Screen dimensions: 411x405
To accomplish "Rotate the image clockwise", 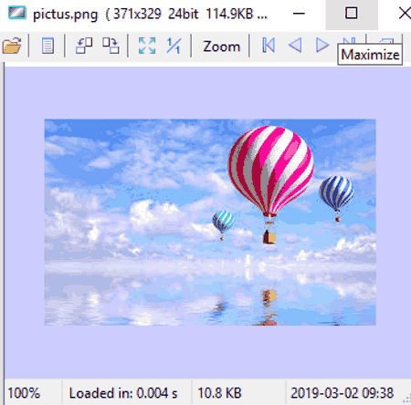I will pos(111,46).
